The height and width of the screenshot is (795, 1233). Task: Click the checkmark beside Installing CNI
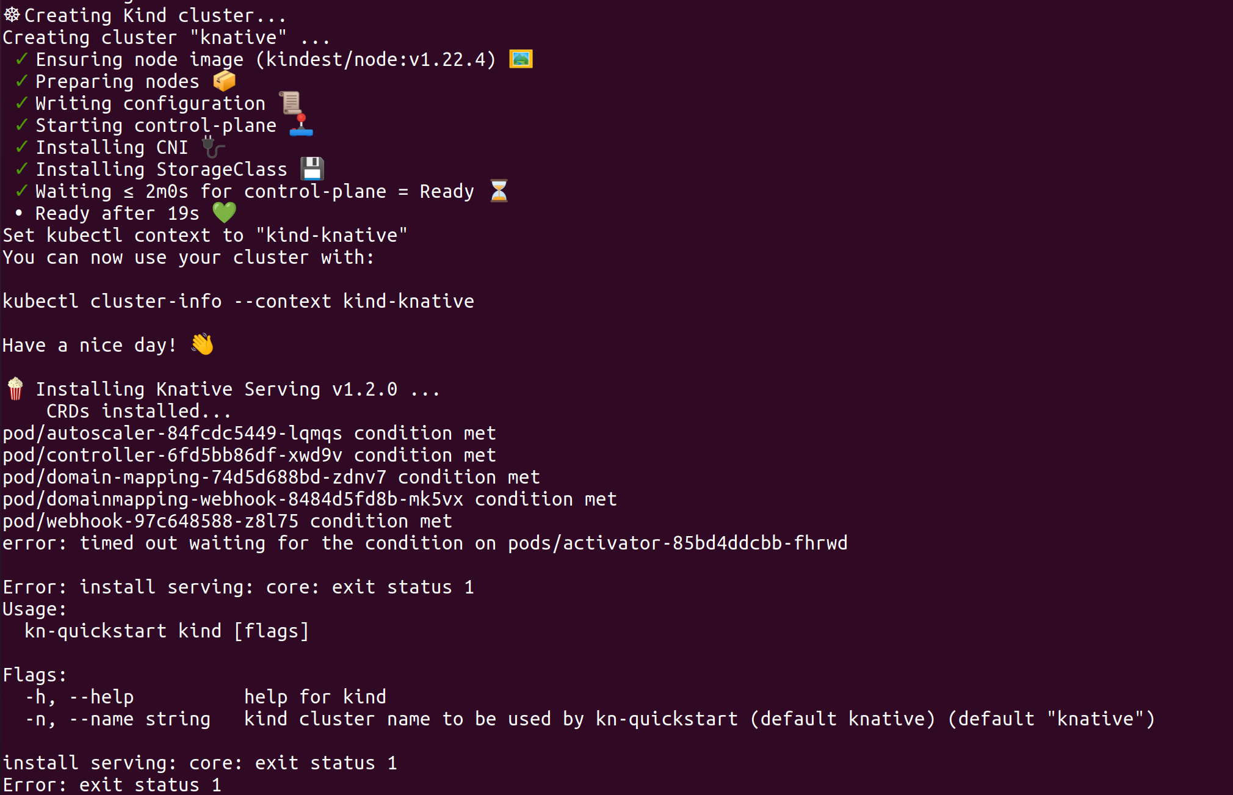(x=21, y=147)
